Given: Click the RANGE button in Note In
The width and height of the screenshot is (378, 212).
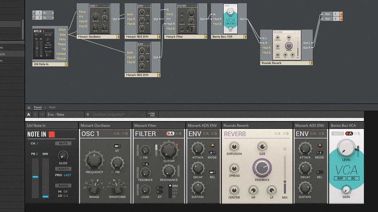Looking at the screenshot, I should click(63, 186).
